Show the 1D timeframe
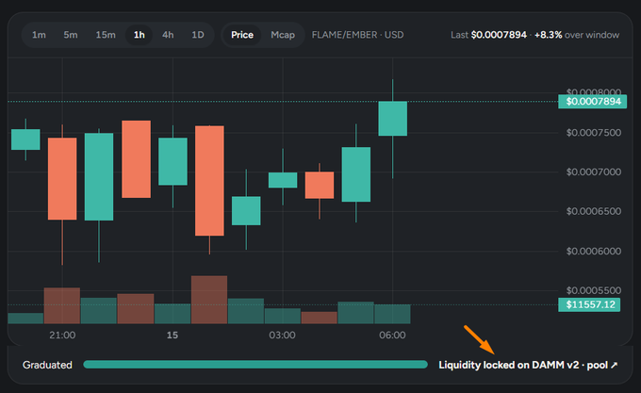Image resolution: width=641 pixels, height=393 pixels. 198,35
